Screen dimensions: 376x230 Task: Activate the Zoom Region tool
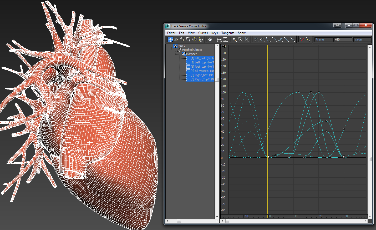241,39
